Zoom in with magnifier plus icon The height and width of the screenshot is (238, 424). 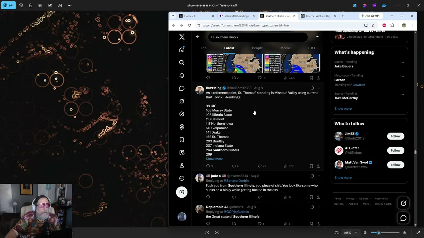[x=404, y=233]
